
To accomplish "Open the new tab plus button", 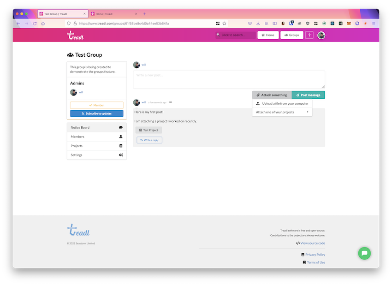I will pos(144,14).
